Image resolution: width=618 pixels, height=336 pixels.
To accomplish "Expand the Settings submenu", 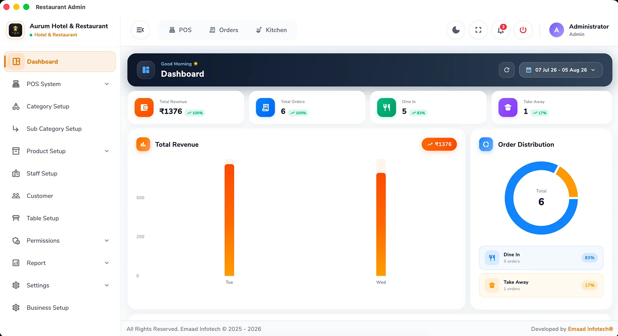I will click(60, 285).
